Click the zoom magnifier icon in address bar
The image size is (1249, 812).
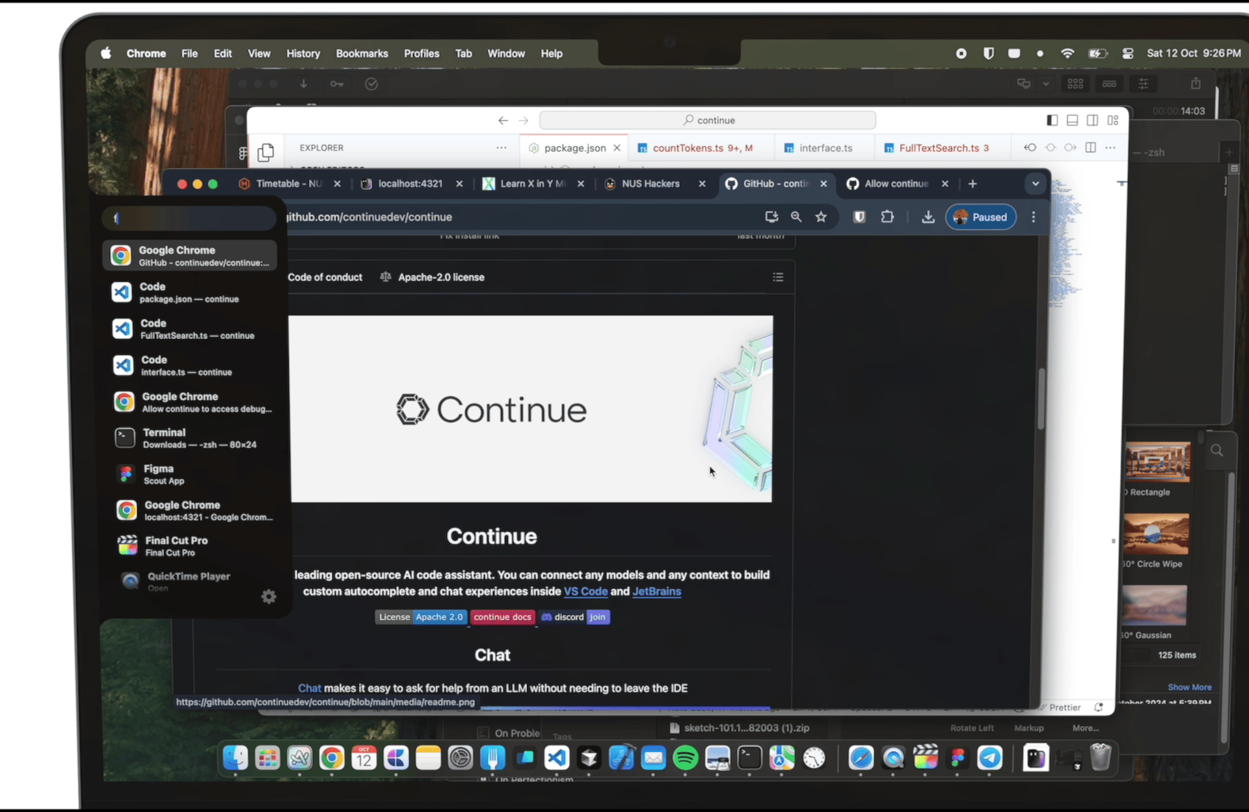point(796,217)
